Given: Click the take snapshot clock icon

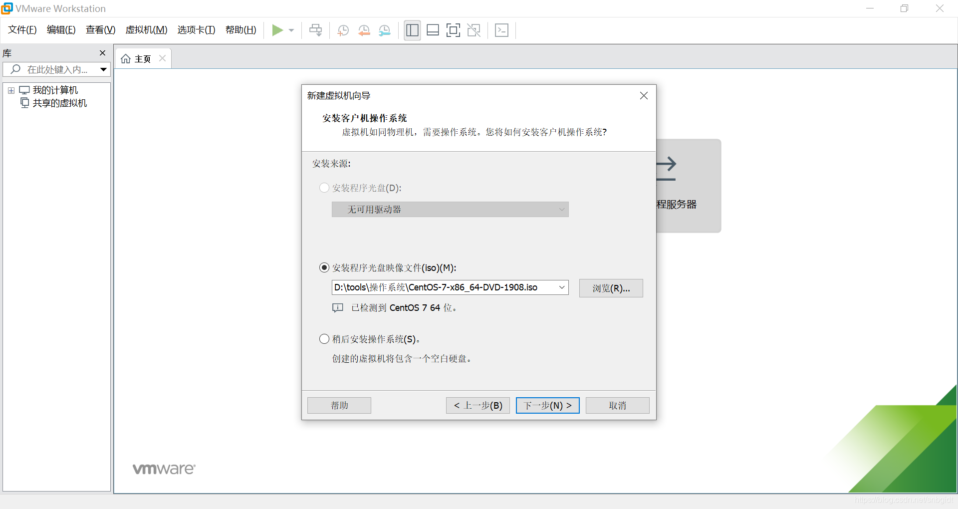Looking at the screenshot, I should (343, 30).
